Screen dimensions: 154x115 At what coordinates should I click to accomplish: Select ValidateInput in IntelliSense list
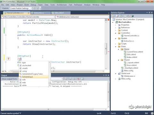pos(34,77)
